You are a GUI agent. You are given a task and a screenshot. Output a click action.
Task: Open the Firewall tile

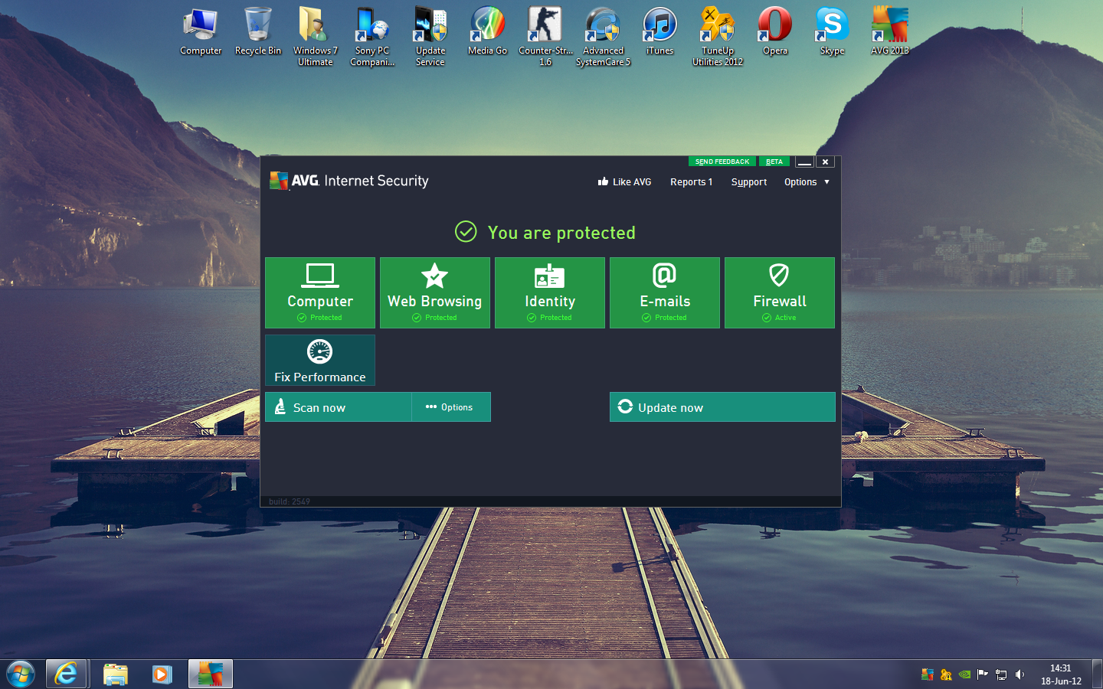pyautogui.click(x=780, y=293)
